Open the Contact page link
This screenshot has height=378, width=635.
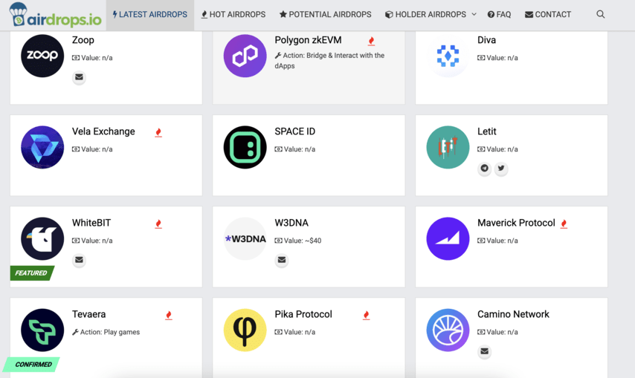coord(547,15)
